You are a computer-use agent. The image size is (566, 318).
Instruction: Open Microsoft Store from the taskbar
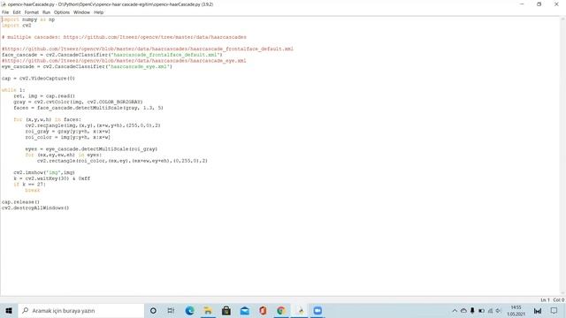click(x=226, y=310)
